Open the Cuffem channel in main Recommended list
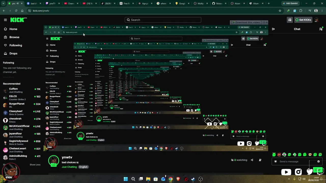This screenshot has height=183, width=326. (22, 90)
